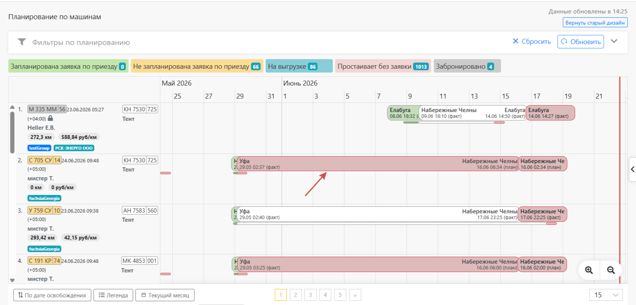Screen dimensions: 636x305
Task: Click the testGroup tag
Action: pos(39,148)
